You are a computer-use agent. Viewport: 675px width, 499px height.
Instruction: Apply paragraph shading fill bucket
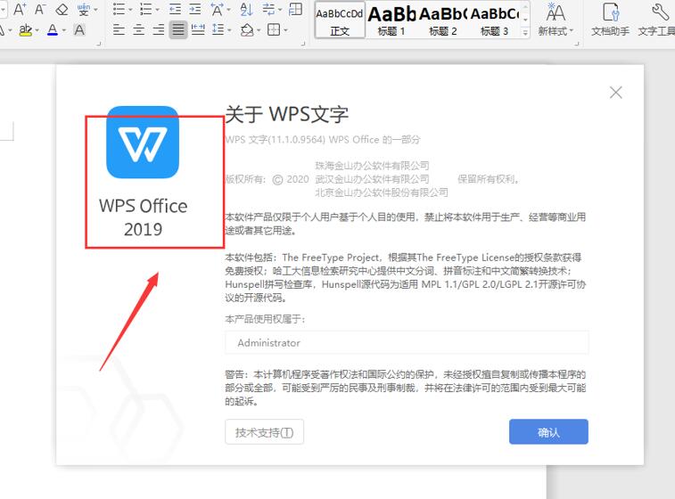247,29
